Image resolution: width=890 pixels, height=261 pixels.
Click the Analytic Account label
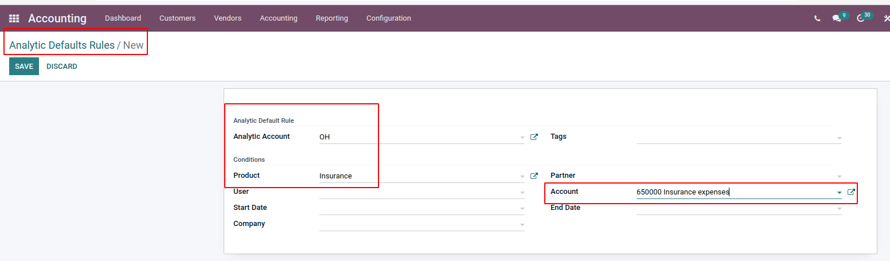tap(261, 137)
